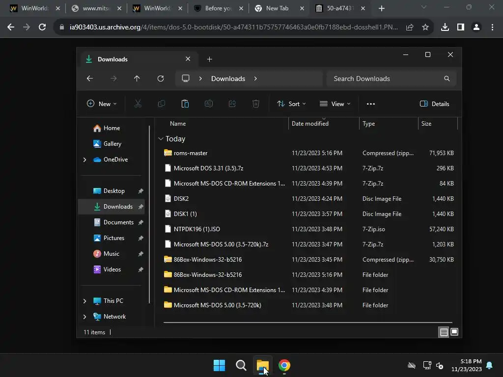The image size is (503, 377).
Task: Open the See more three-dots menu
Action: pyautogui.click(x=371, y=104)
